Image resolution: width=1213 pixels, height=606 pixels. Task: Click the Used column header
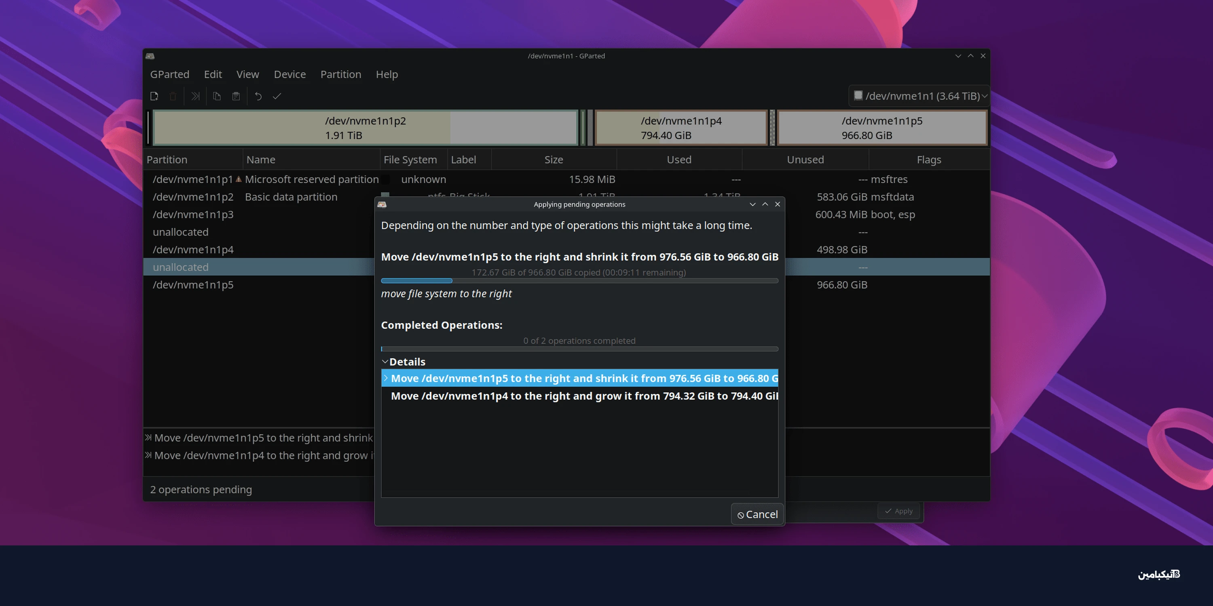click(679, 160)
